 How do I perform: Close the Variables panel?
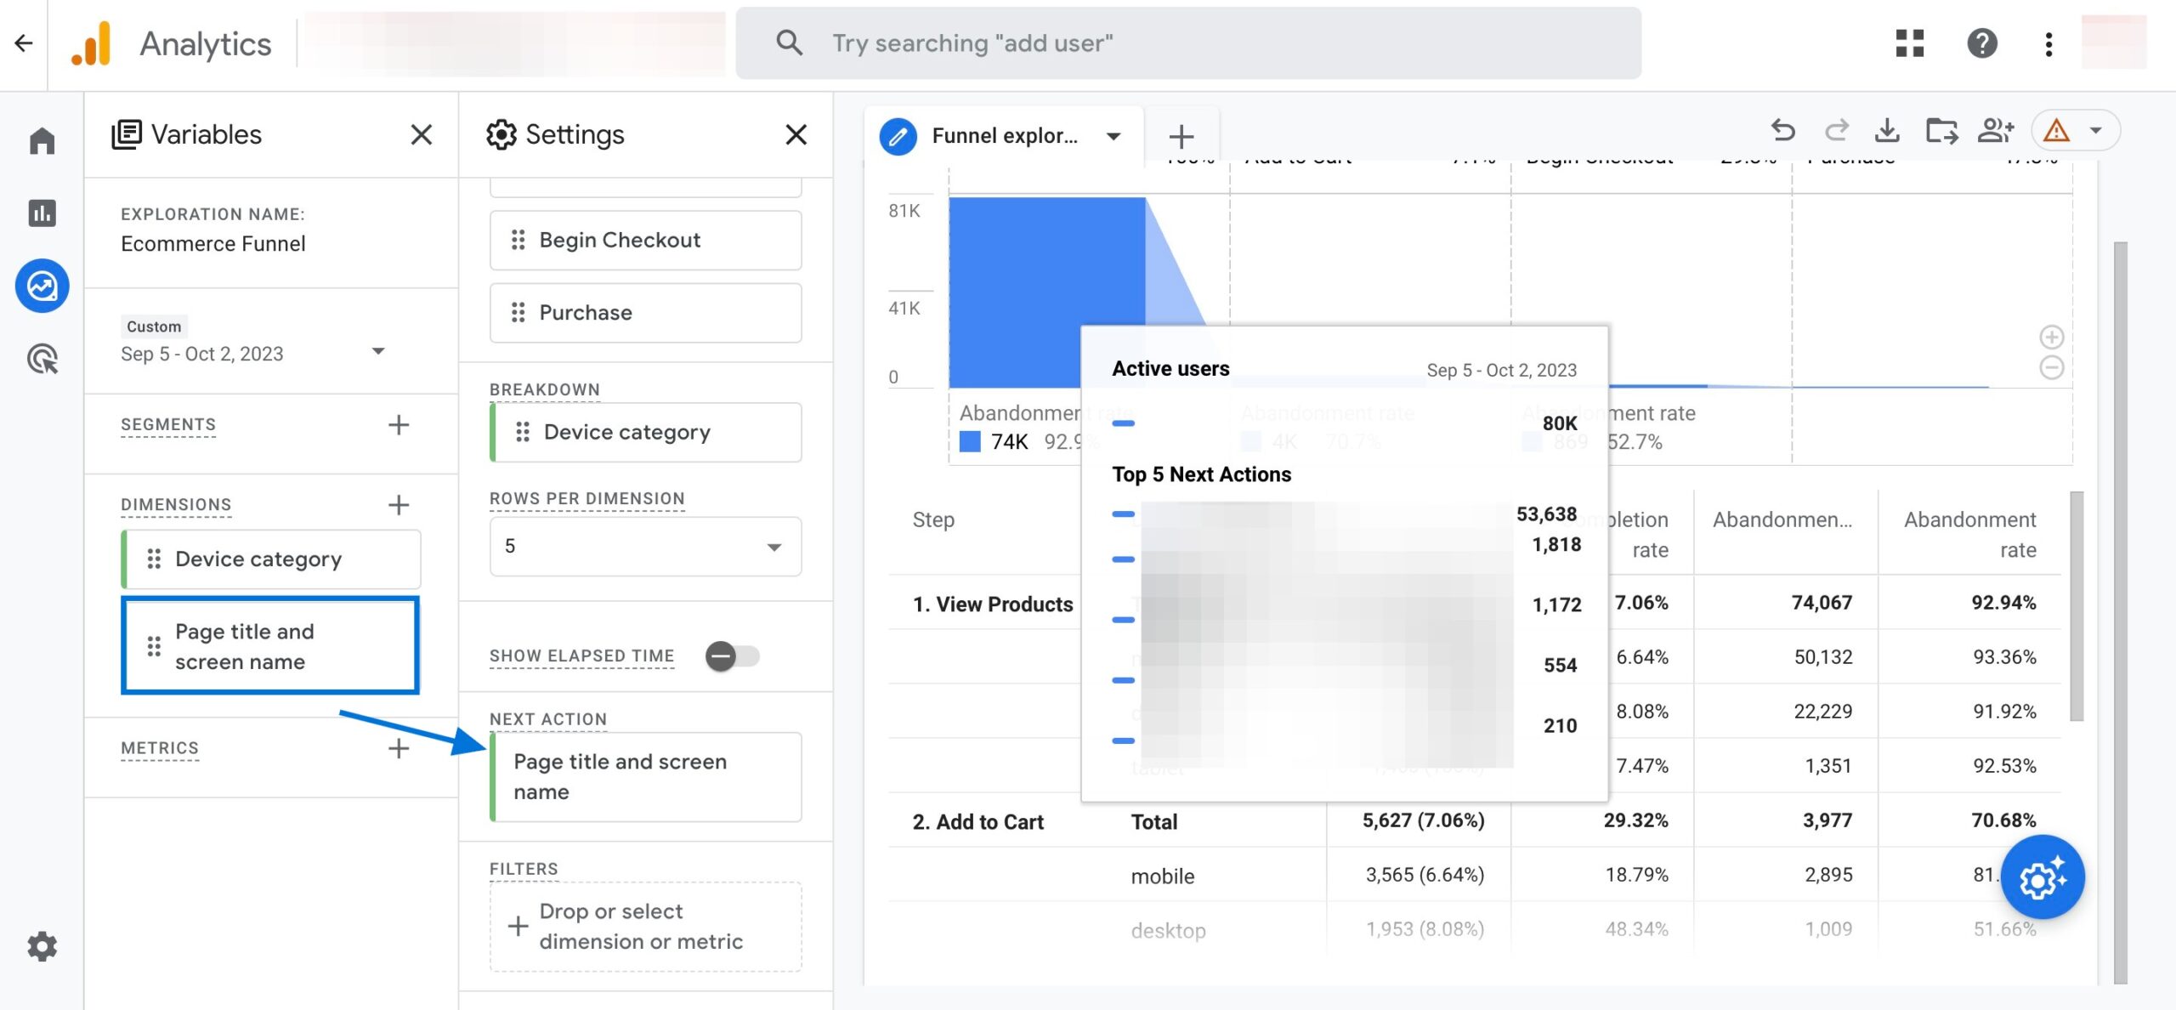tap(421, 134)
